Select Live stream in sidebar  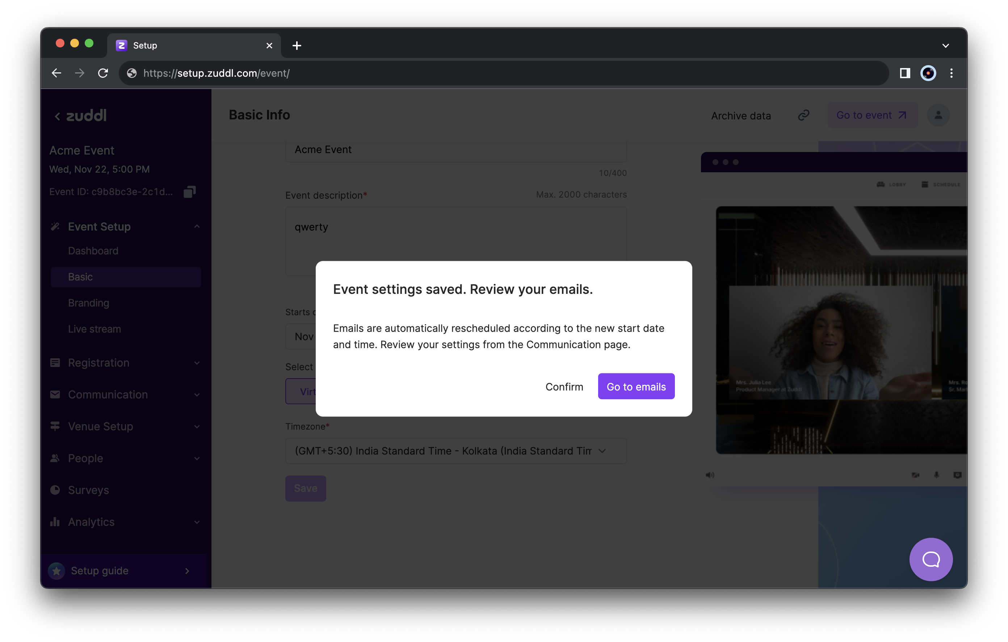click(94, 329)
